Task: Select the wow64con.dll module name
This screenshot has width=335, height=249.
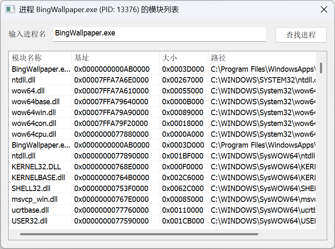Action: (34, 123)
